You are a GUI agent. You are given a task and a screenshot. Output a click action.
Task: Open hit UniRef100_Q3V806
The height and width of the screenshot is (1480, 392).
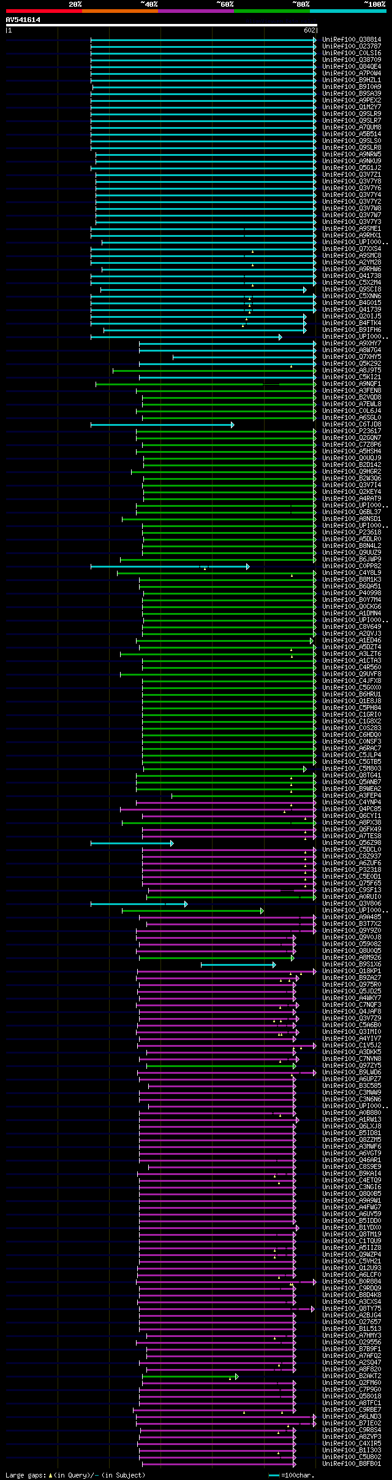pos(352,904)
